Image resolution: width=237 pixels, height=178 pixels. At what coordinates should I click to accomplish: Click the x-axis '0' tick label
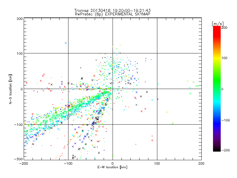(x=113, y=163)
